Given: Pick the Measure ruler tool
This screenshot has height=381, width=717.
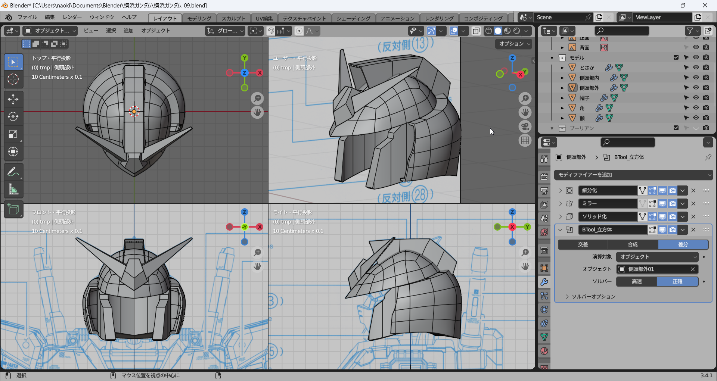Looking at the screenshot, I should [x=13, y=190].
